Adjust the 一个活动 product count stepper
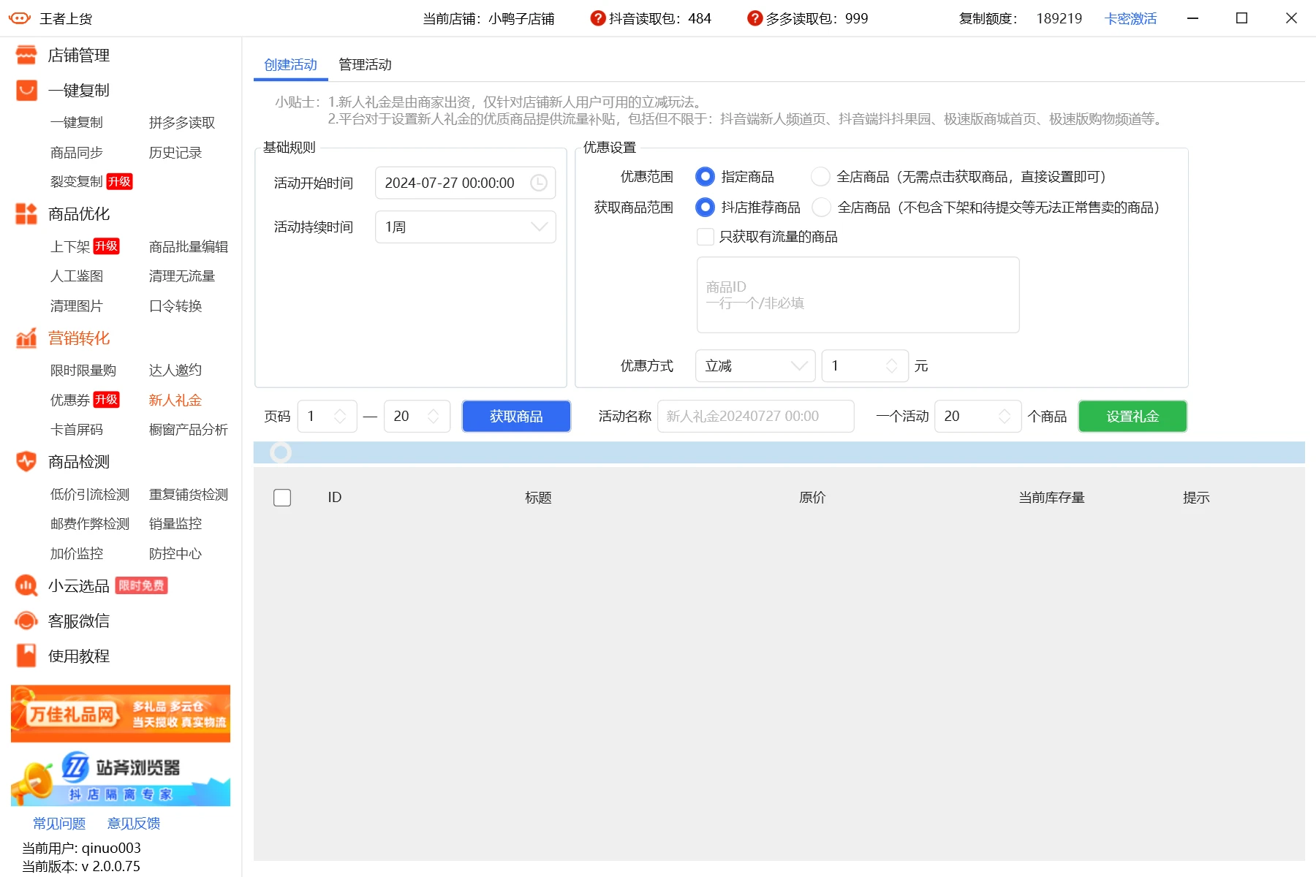The height and width of the screenshot is (877, 1316). pos(1005,416)
